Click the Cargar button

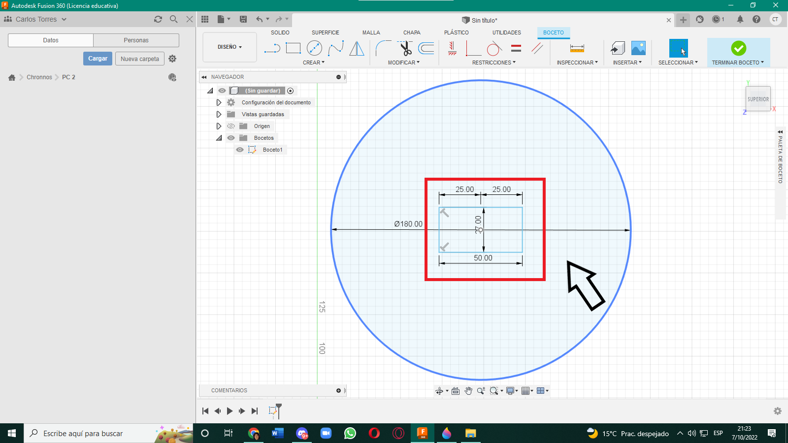98,59
